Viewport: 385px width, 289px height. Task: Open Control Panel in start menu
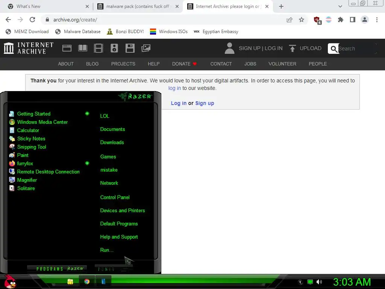[x=115, y=197]
